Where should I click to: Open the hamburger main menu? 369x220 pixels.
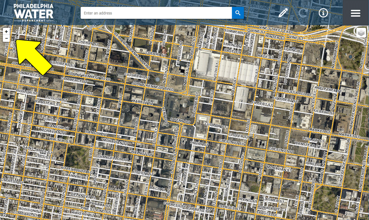355,13
